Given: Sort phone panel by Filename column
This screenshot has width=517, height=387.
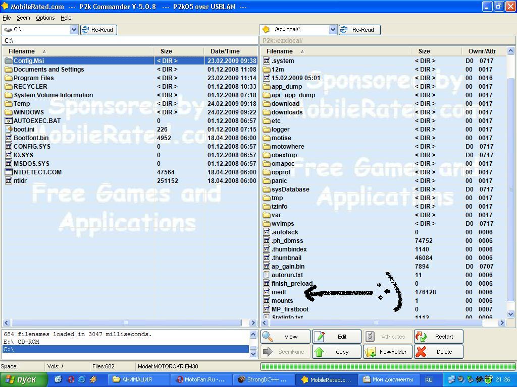Looking at the screenshot, I should pyautogui.click(x=336, y=51).
